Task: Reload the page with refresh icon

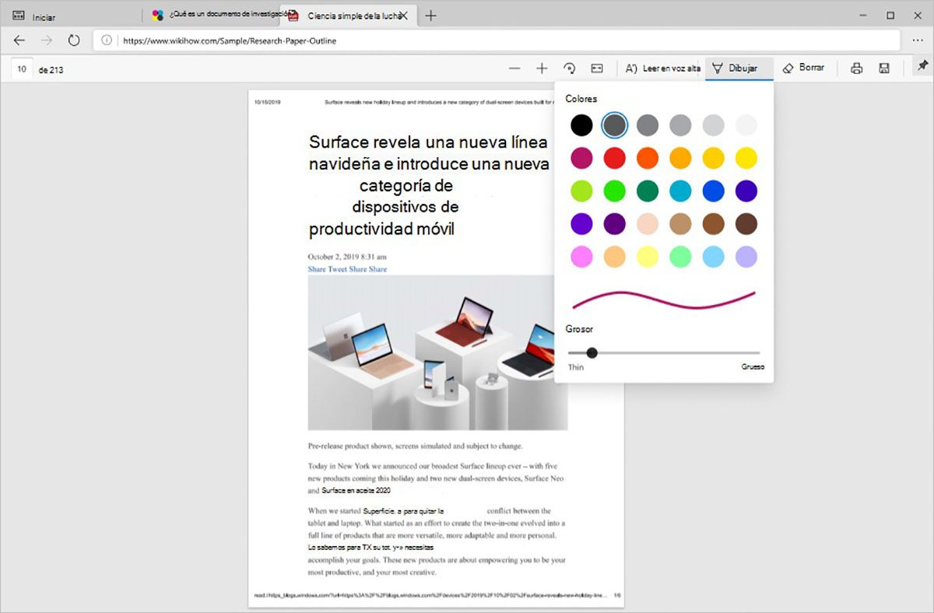Action: (x=74, y=40)
